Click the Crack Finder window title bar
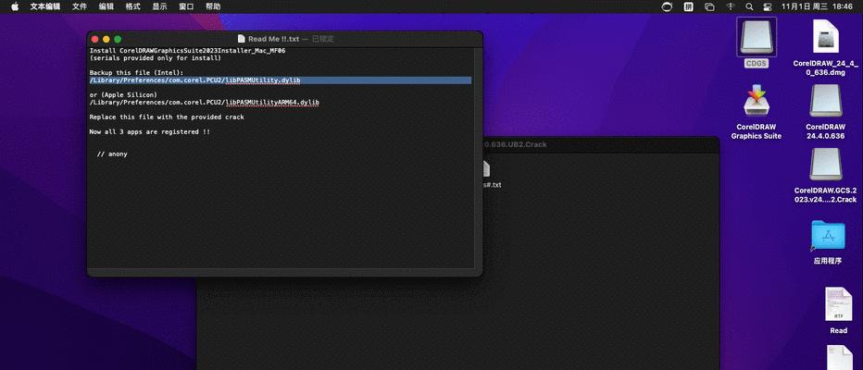The width and height of the screenshot is (863, 370). [x=600, y=144]
